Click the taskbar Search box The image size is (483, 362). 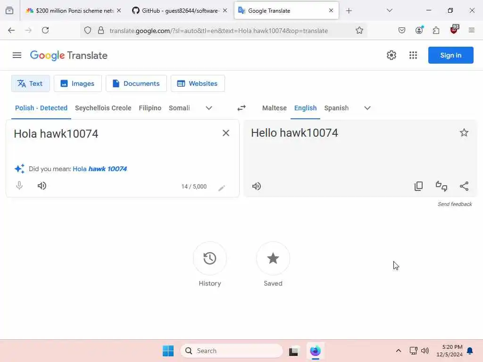click(231, 351)
